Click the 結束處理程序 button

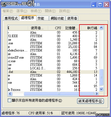point(90,101)
